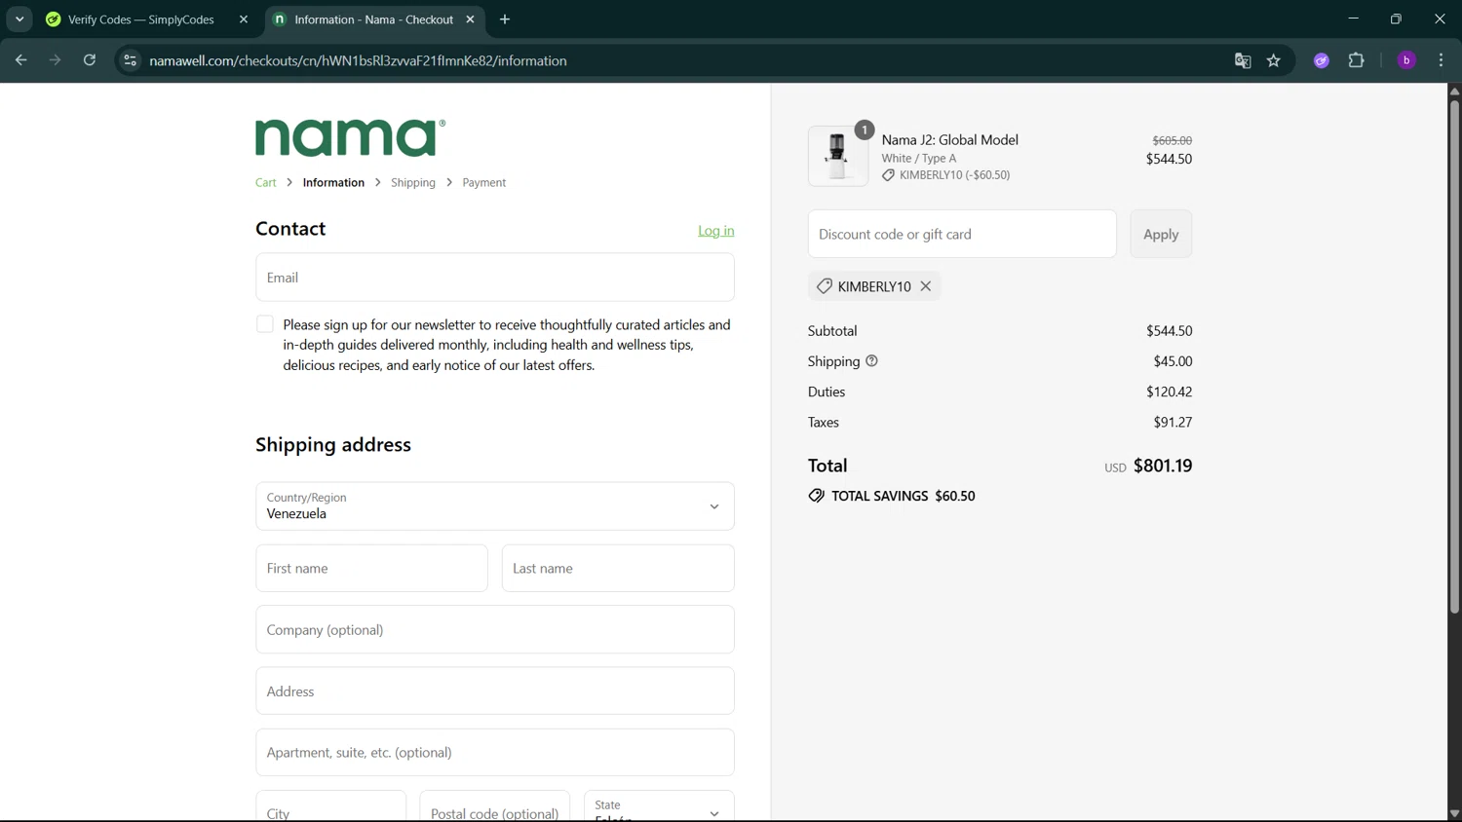Click the browser address bar URL
Viewport: 1462px width, 822px height.
coord(359,60)
